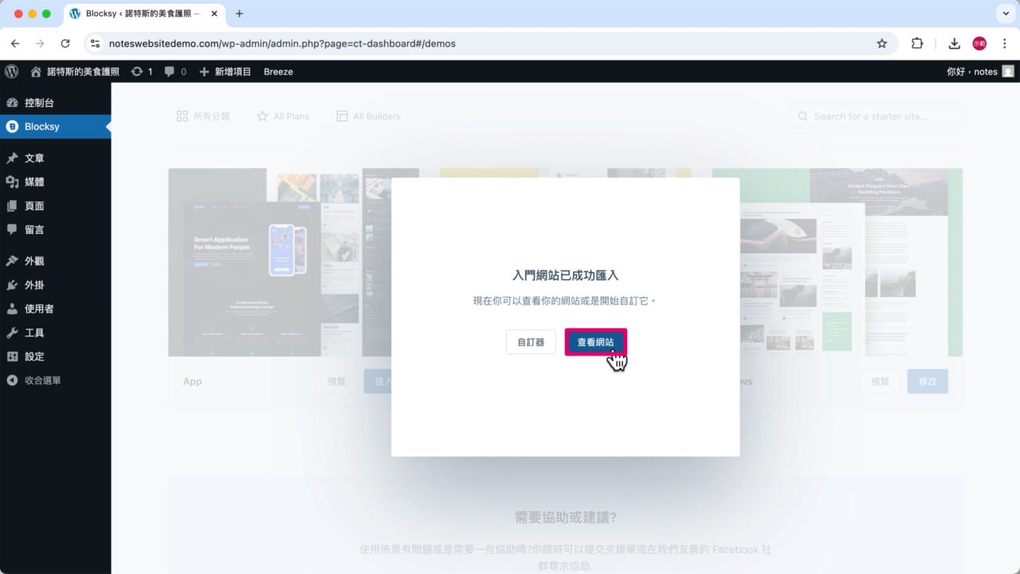Click the 查看網站 button in modal

pyautogui.click(x=594, y=341)
